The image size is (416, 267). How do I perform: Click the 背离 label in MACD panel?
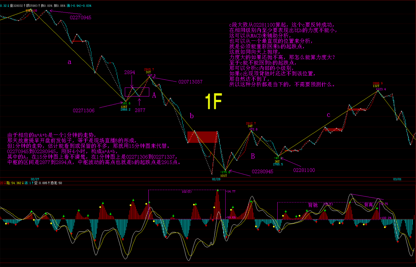369,205
